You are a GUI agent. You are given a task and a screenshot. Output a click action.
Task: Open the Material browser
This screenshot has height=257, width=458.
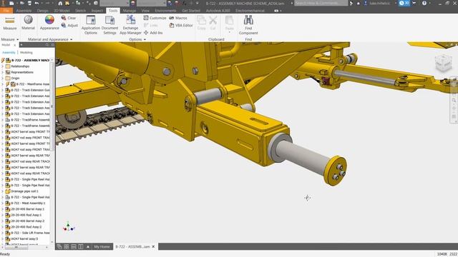[28, 23]
